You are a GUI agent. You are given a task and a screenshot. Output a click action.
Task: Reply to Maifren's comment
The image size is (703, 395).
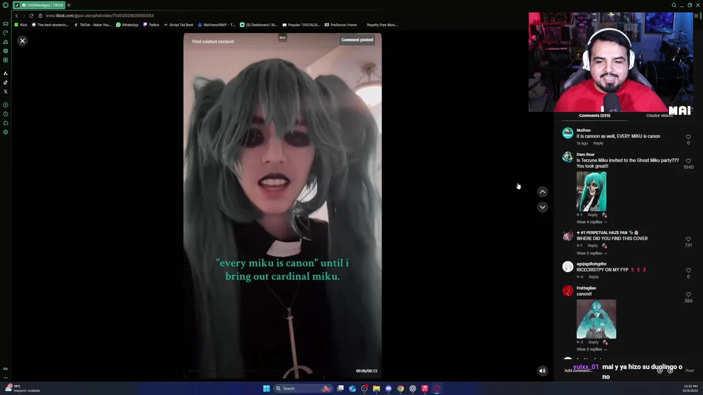coord(598,143)
